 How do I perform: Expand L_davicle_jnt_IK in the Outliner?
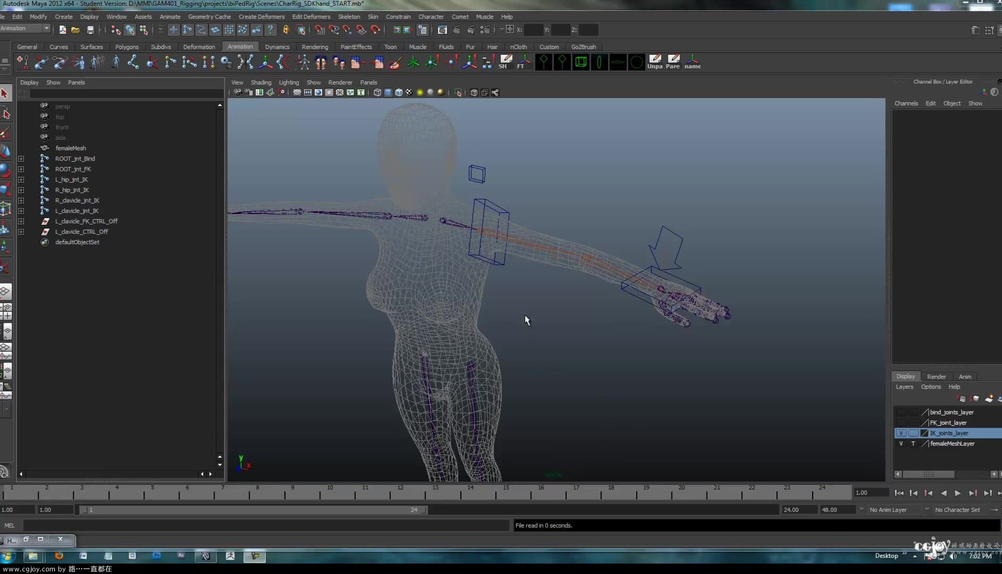coord(21,211)
